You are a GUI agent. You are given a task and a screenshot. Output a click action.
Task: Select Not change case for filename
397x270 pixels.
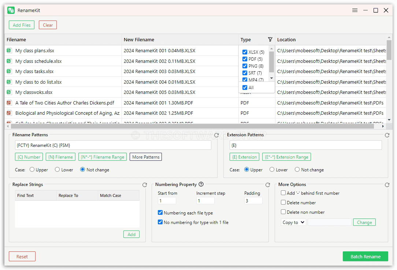click(x=82, y=170)
